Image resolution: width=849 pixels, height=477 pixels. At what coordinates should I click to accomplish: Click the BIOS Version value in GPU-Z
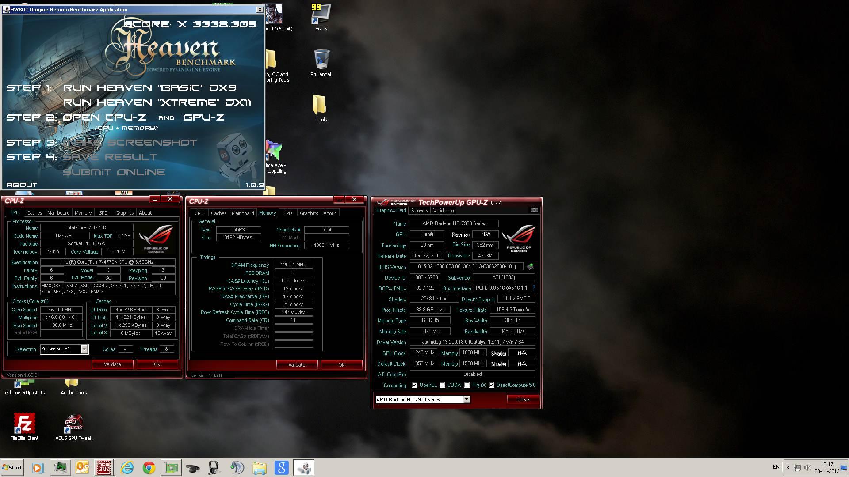(467, 267)
